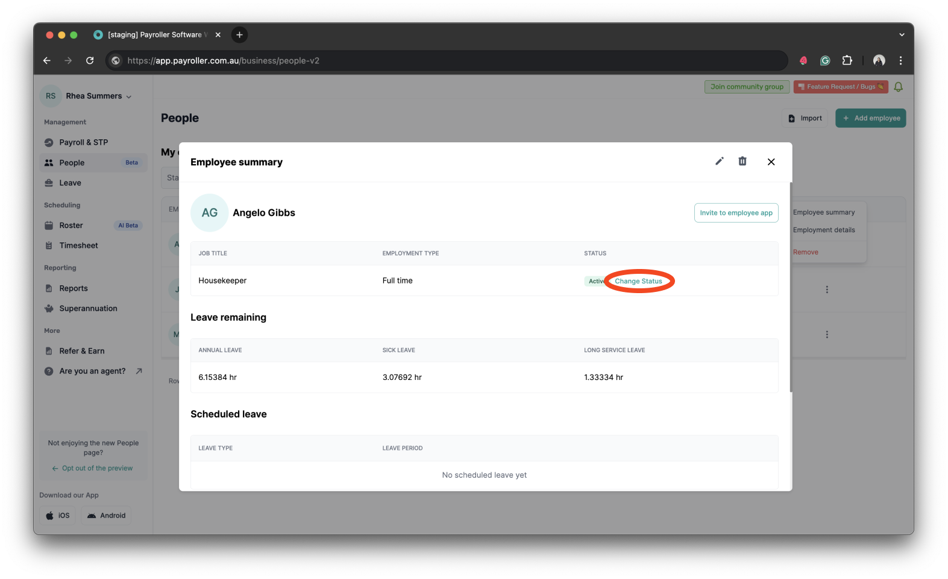
Task: Select People in sidebar
Action: 93,163
